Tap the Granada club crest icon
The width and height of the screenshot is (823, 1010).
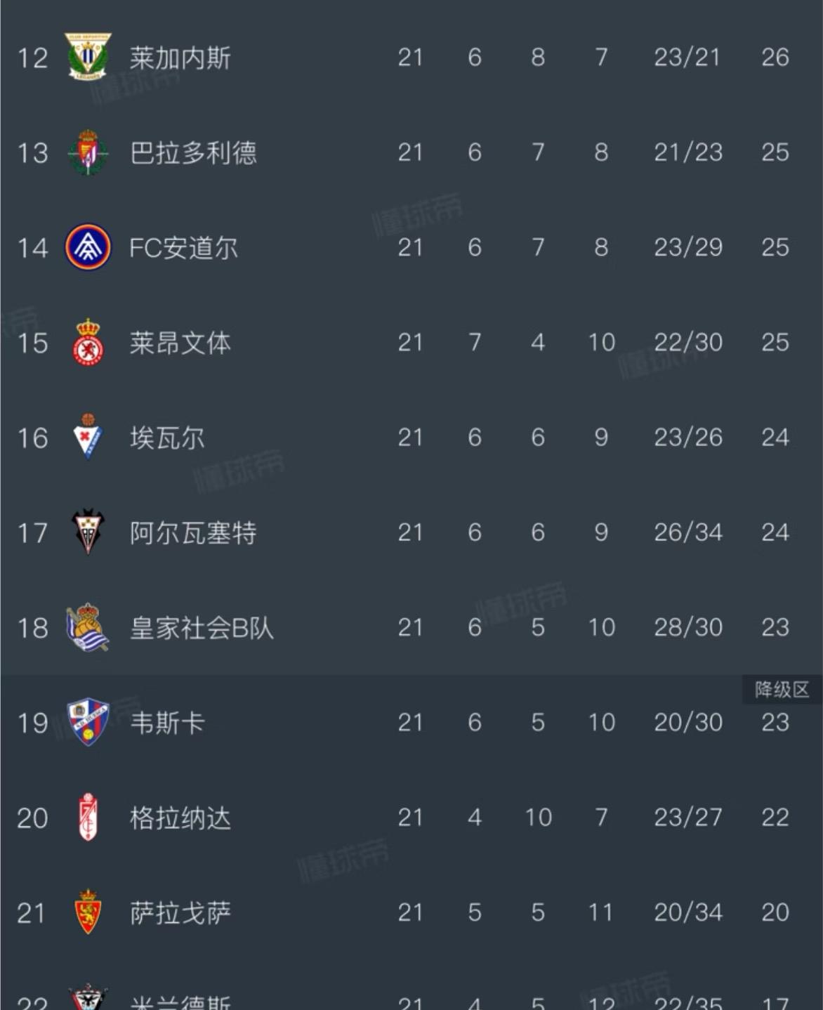[x=88, y=817]
